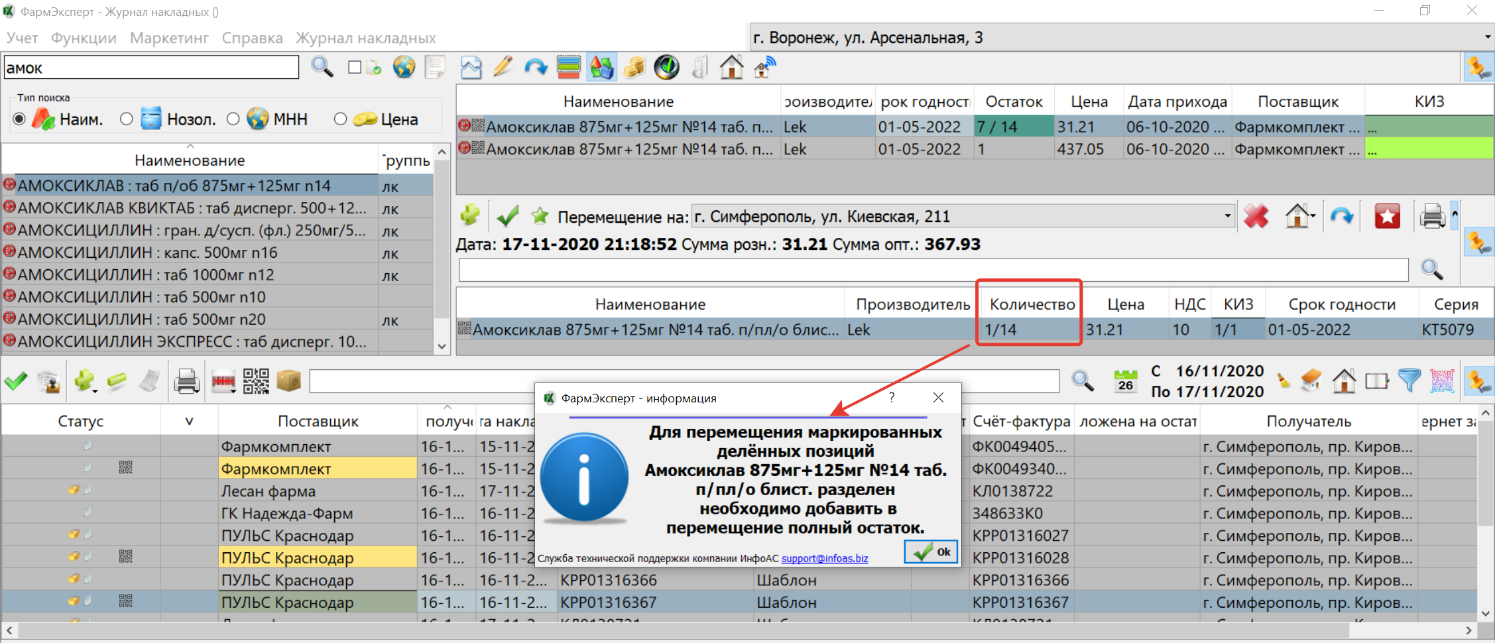
Task: Click the cardboard box icon in journal toolbar
Action: [x=289, y=381]
